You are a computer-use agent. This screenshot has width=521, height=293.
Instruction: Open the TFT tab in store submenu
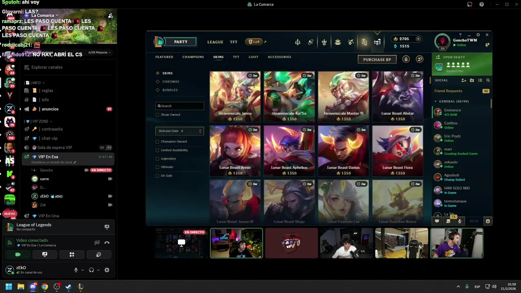click(236, 57)
